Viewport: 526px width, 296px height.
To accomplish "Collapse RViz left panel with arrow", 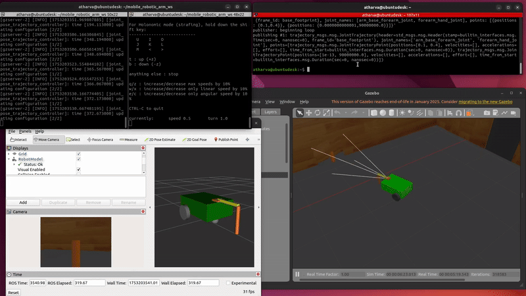I will coord(150,207).
